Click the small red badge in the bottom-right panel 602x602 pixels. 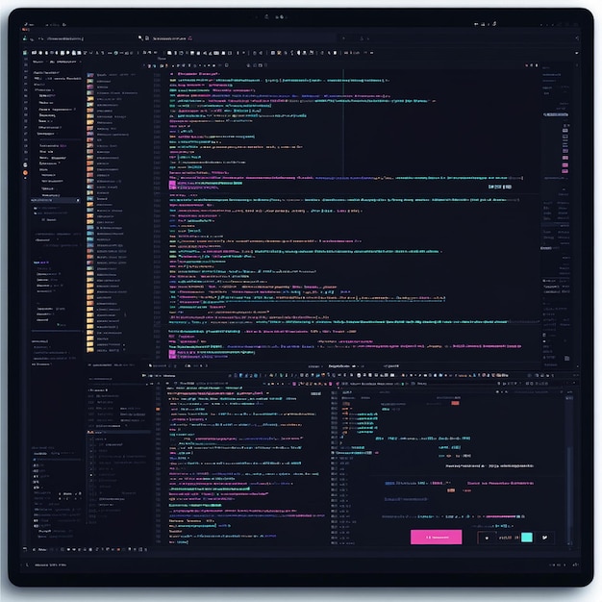455,403
